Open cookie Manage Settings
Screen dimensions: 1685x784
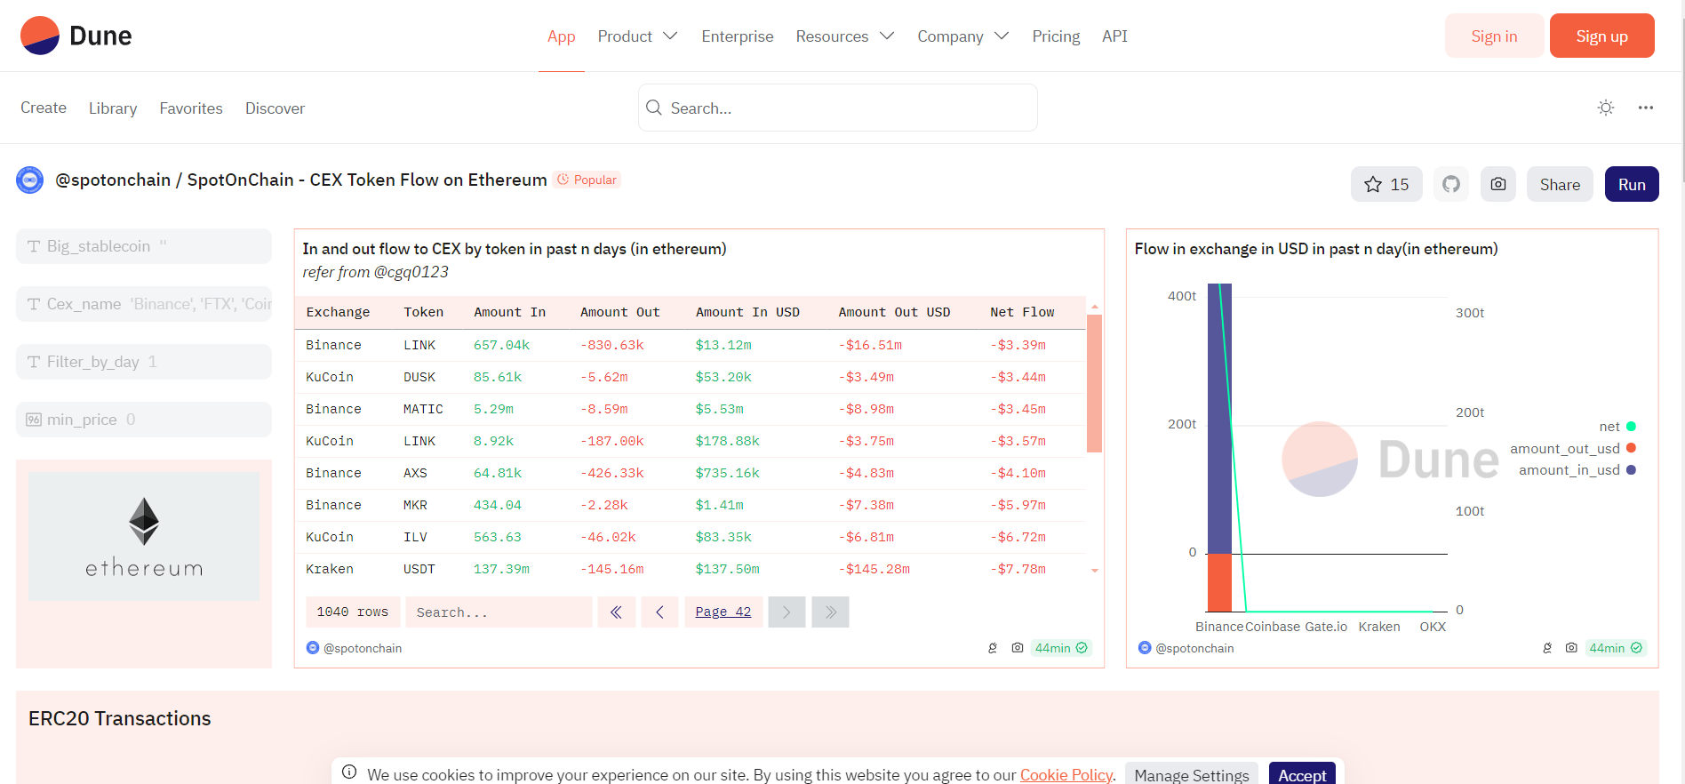[x=1192, y=775]
